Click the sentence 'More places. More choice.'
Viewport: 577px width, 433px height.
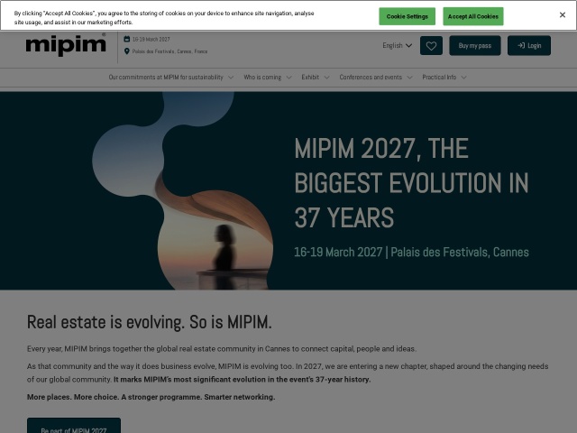tap(72, 397)
